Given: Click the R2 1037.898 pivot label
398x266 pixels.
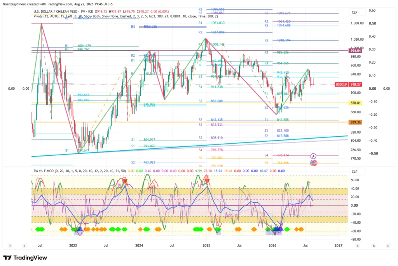Looking at the screenshot, I should click(211, 32).
